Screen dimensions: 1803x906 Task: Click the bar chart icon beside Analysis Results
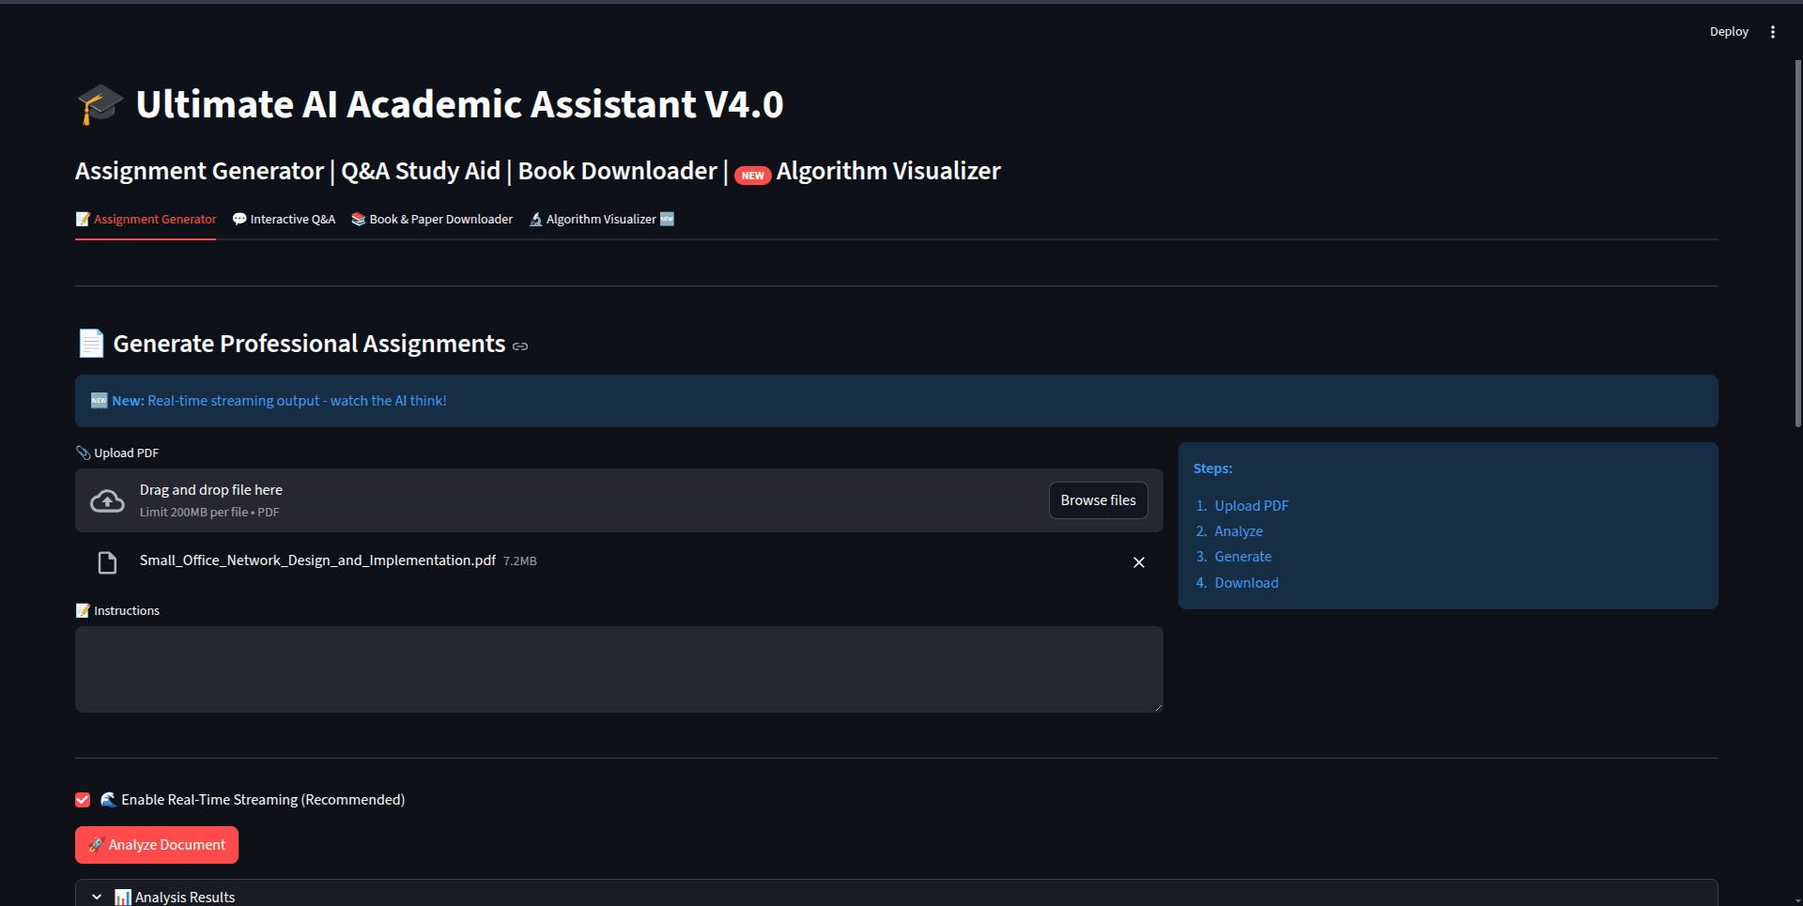[x=122, y=898]
